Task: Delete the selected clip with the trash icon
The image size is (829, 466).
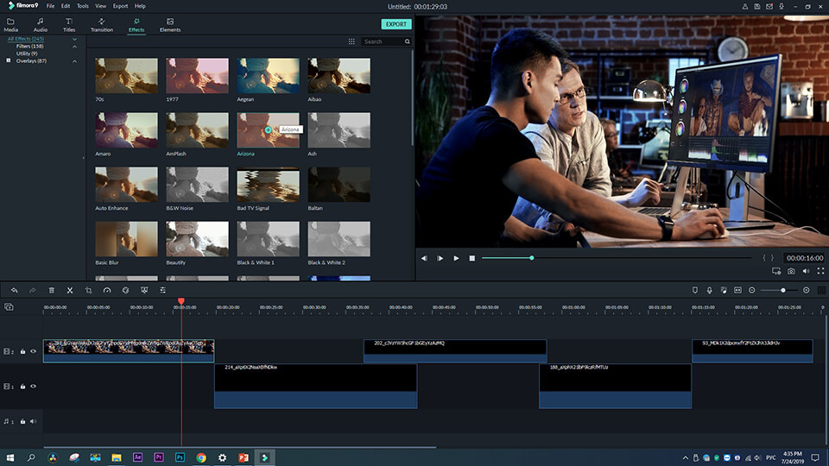Action: (x=51, y=290)
